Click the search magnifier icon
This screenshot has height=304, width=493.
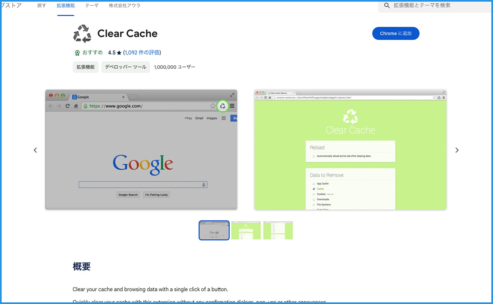[387, 5]
